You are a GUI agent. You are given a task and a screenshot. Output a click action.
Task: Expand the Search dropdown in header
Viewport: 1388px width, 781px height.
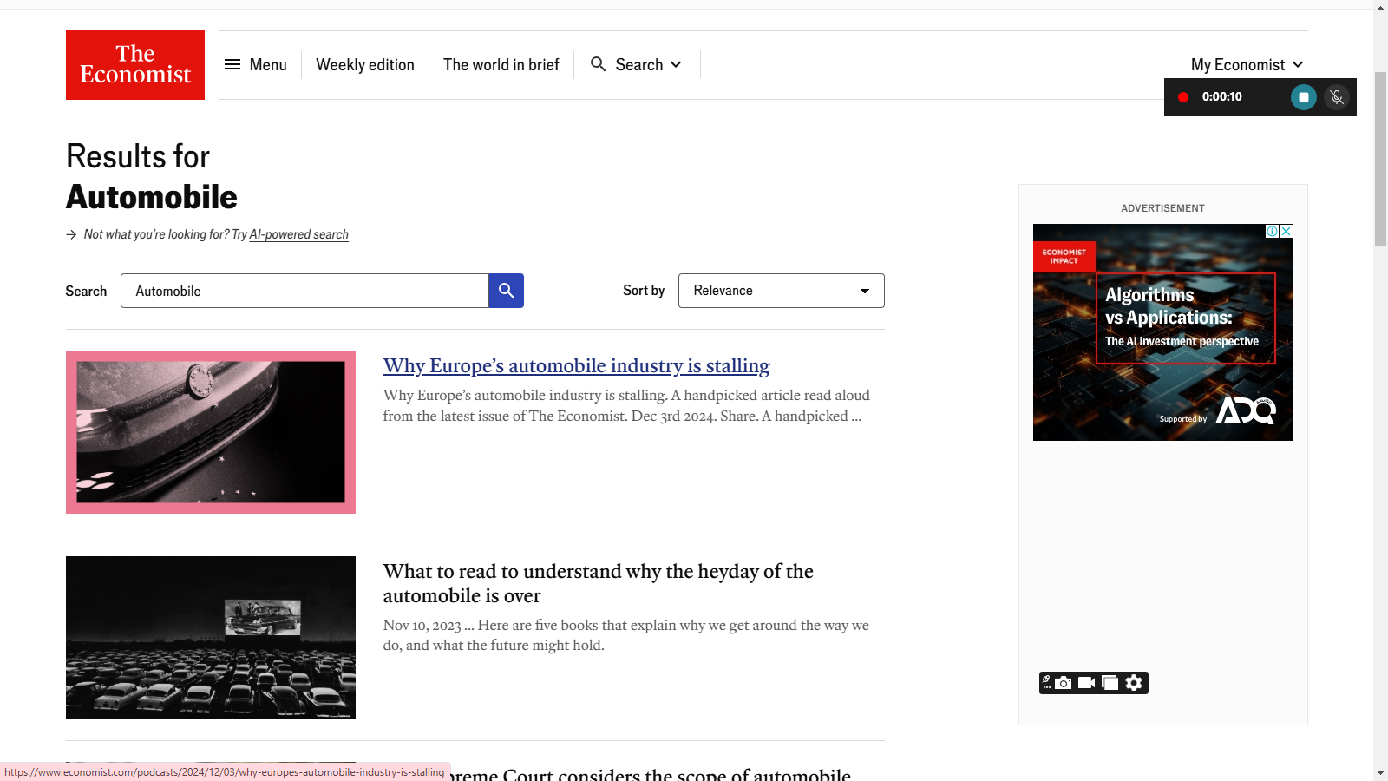coord(637,65)
